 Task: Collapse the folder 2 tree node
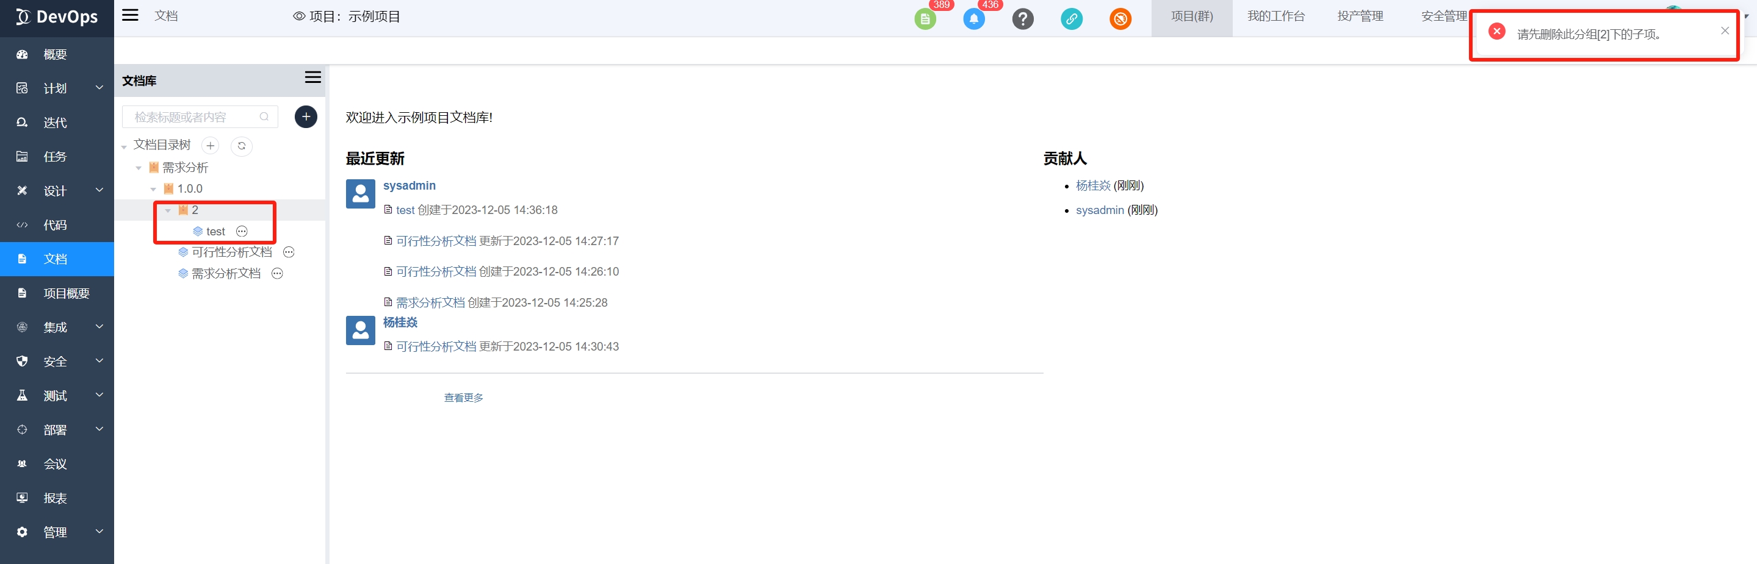[168, 210]
